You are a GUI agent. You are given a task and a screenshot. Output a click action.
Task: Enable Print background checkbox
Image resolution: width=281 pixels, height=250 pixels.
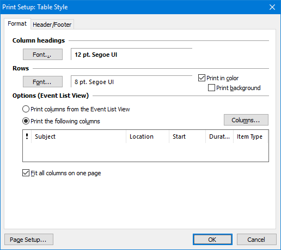point(211,88)
